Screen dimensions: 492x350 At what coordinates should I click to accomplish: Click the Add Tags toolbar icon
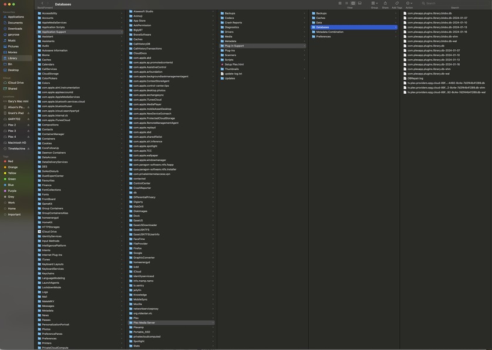(397, 3)
